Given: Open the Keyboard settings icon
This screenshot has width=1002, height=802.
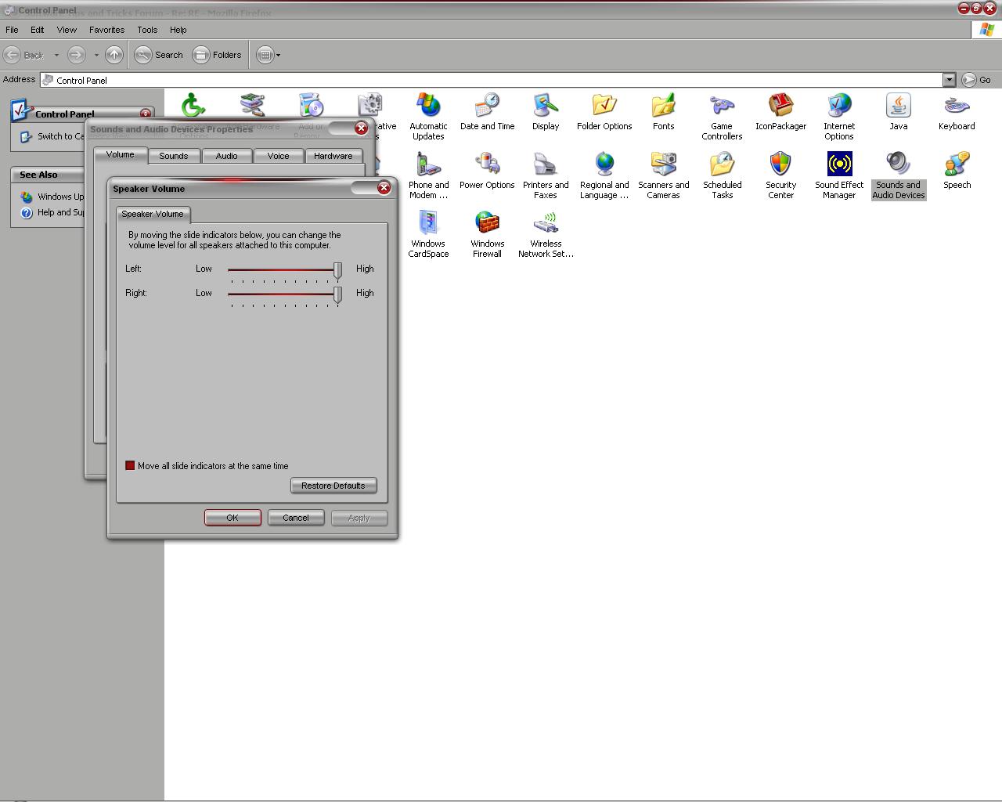Looking at the screenshot, I should 957,111.
